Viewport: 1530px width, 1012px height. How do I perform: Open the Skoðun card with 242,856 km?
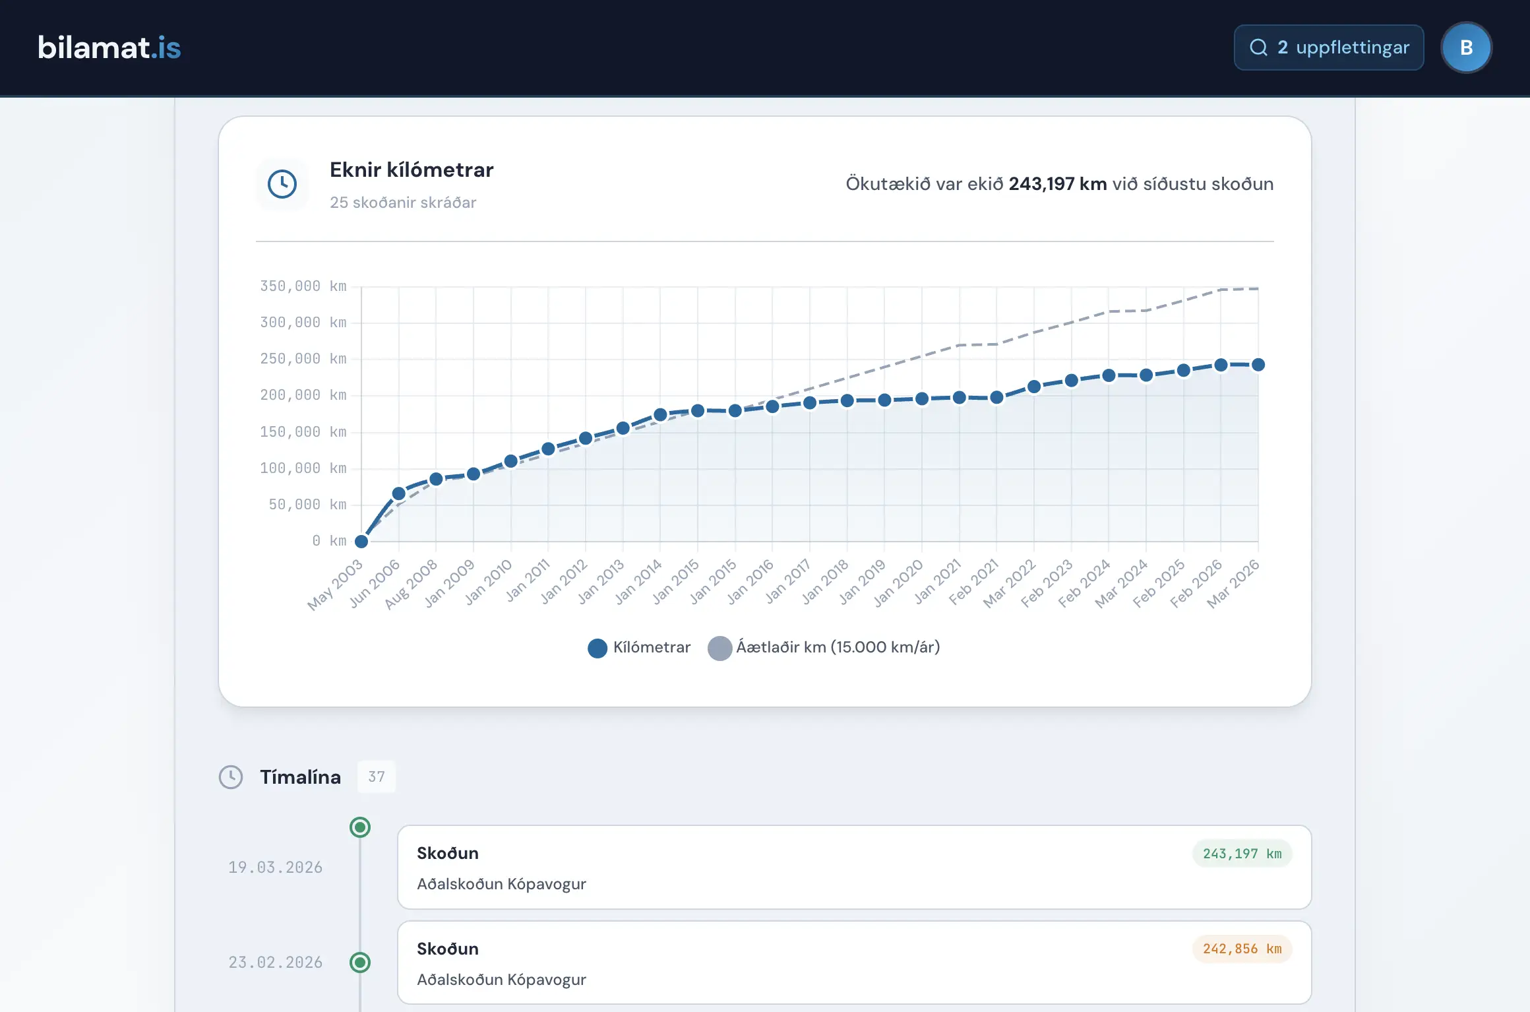coord(855,963)
